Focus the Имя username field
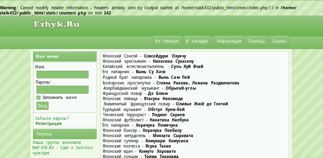Viewport: 323px width, 158px height. 62,75
